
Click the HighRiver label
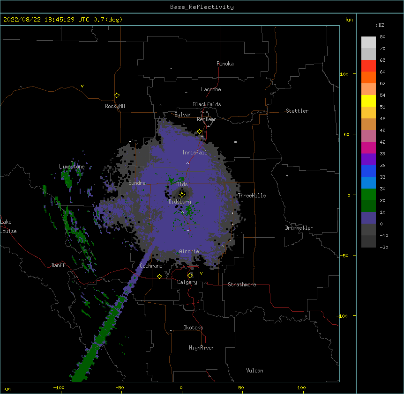click(202, 348)
